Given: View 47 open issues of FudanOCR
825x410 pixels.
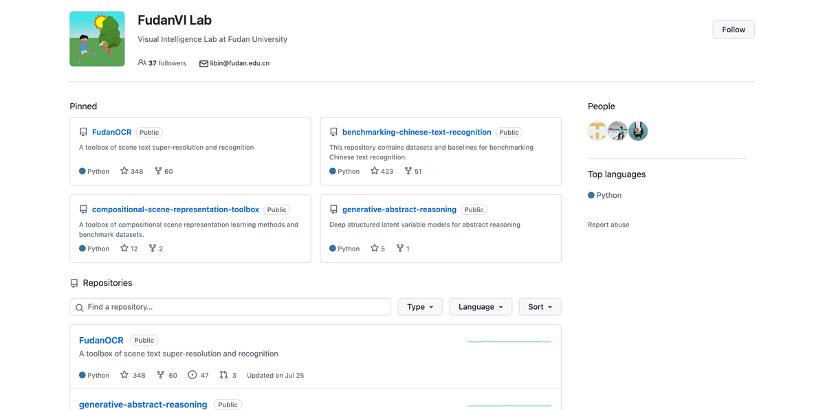Looking at the screenshot, I should [x=198, y=375].
